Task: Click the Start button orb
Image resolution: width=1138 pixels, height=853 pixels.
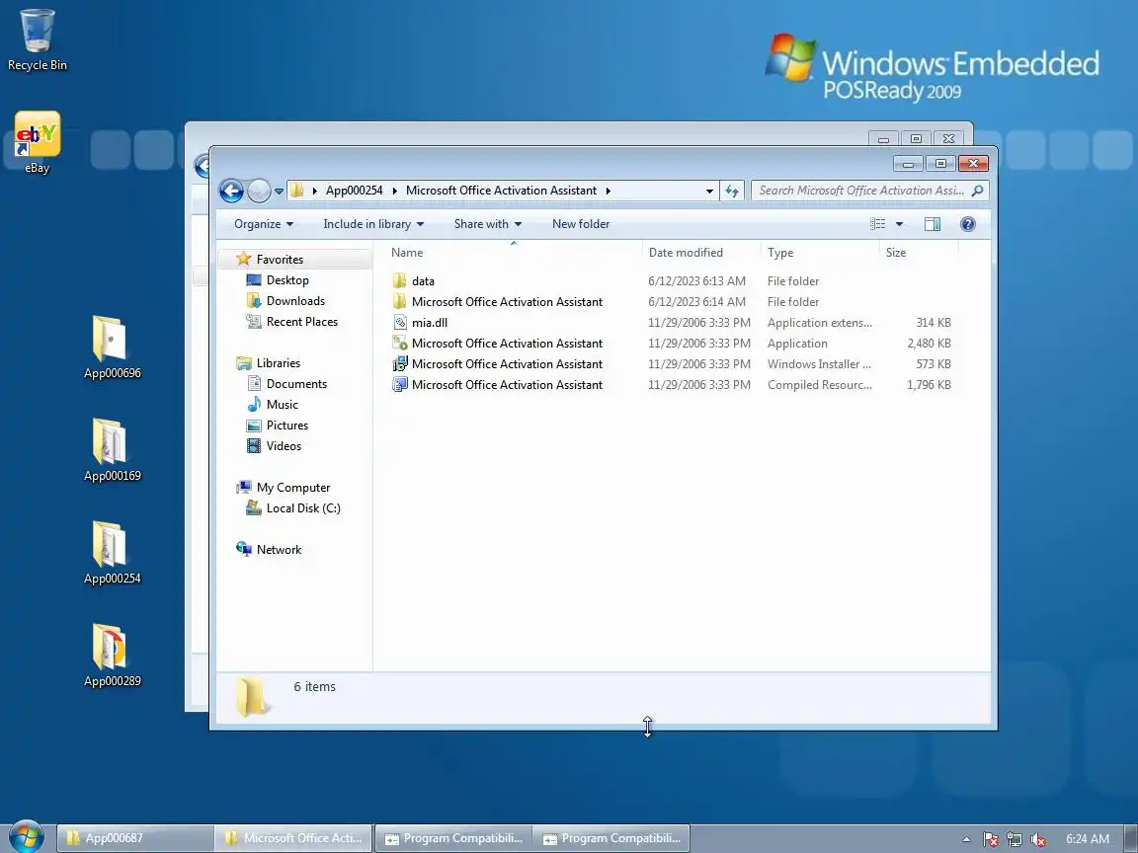Action: pyautogui.click(x=26, y=836)
